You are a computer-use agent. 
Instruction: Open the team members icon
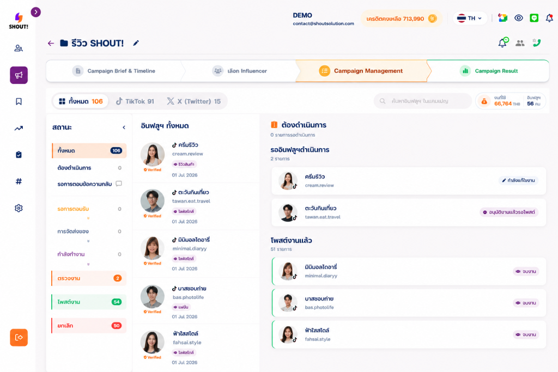click(x=520, y=43)
